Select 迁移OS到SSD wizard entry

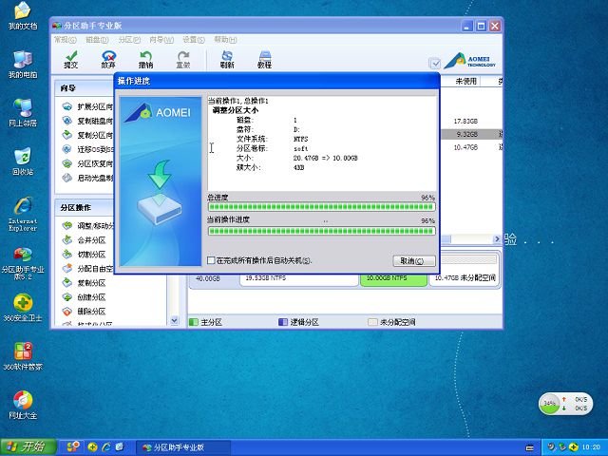tap(87, 149)
